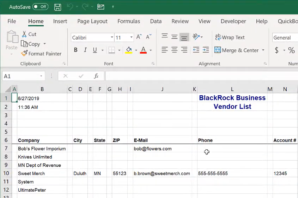Open Clipboard dialog launcher
Image resolution: width=298 pixels, height=198 pixels.
[64, 64]
